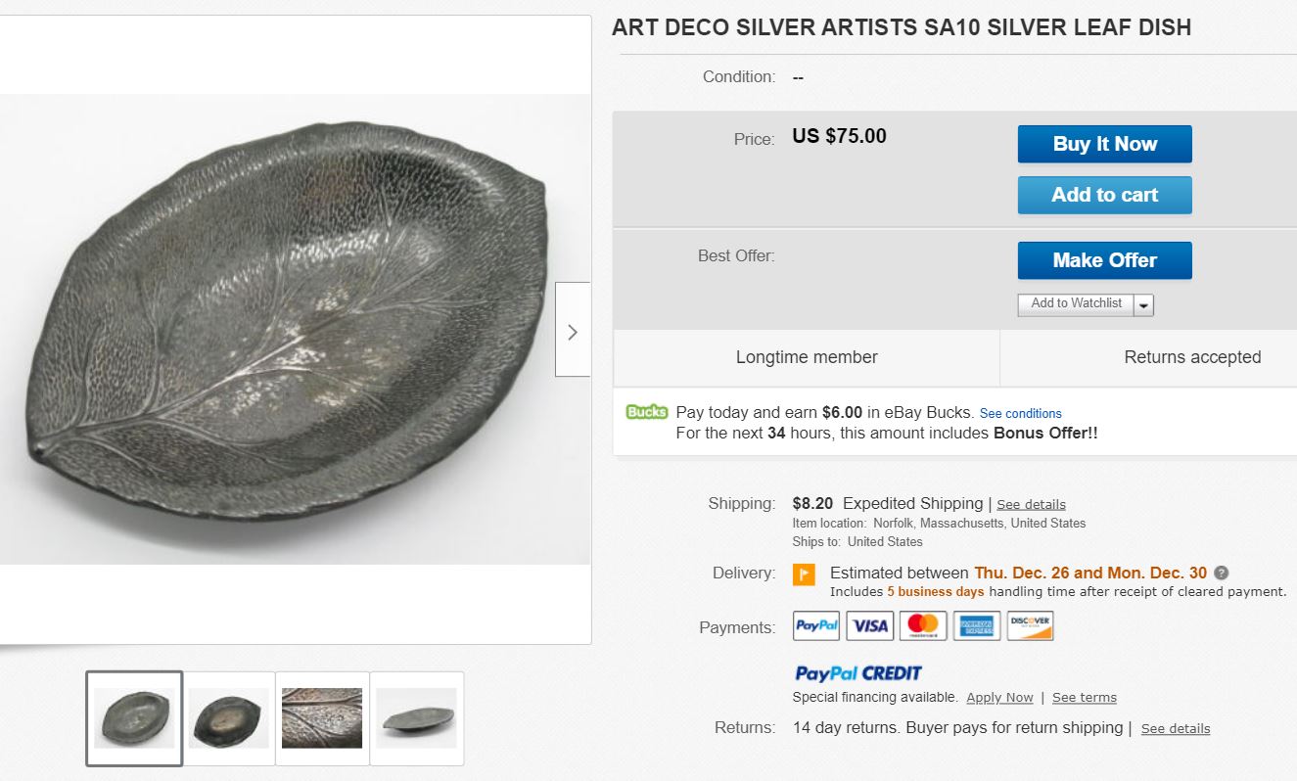Viewport: 1297px width, 781px height.
Task: Click the Apply Now financing link
Action: pyautogui.click(x=999, y=697)
